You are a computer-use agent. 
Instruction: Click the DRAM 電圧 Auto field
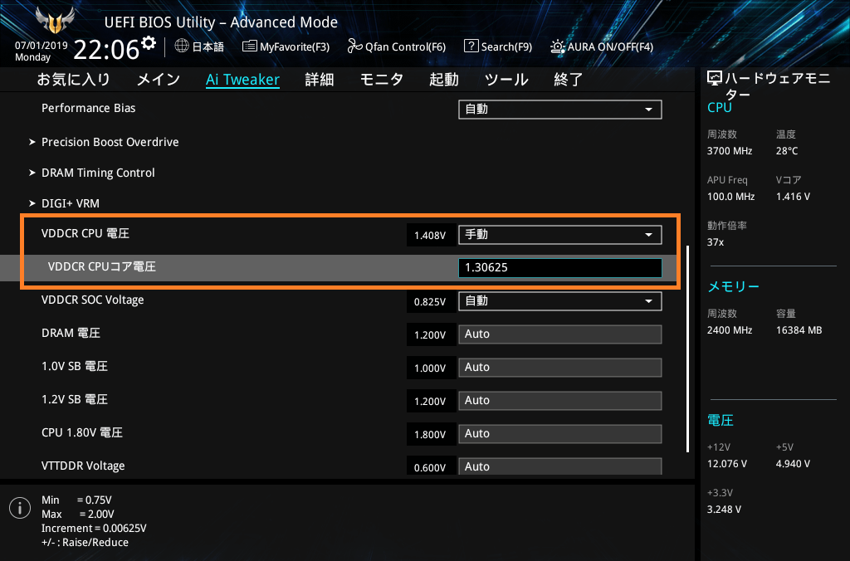(x=560, y=334)
